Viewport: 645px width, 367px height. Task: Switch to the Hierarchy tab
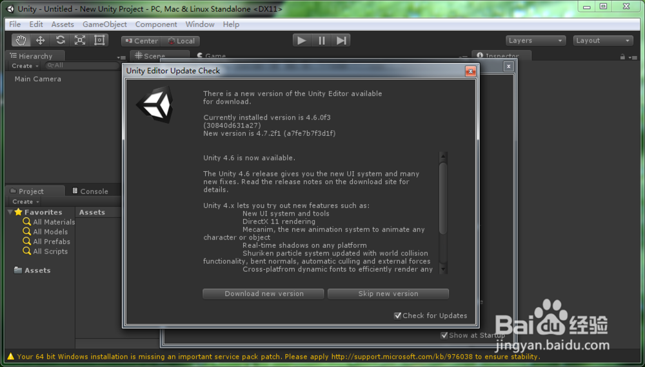(35, 56)
